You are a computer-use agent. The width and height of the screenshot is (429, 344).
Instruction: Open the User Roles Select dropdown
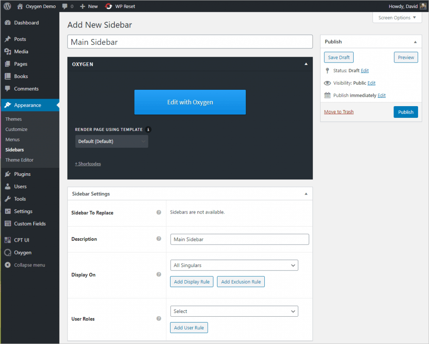coord(234,311)
